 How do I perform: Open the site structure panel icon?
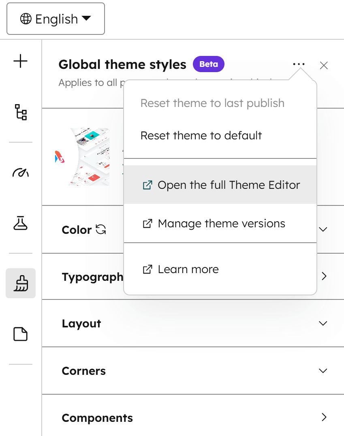click(20, 113)
